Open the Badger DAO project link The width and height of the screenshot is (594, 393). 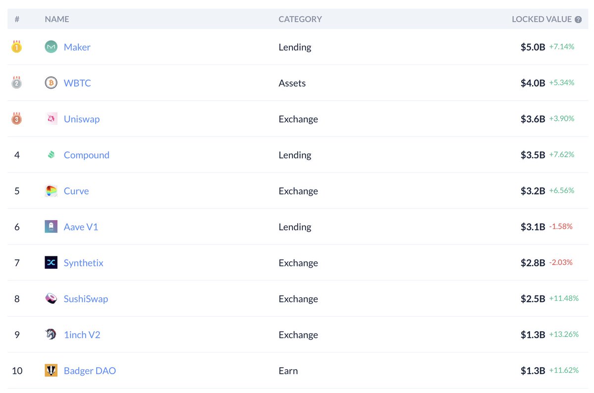pos(90,371)
